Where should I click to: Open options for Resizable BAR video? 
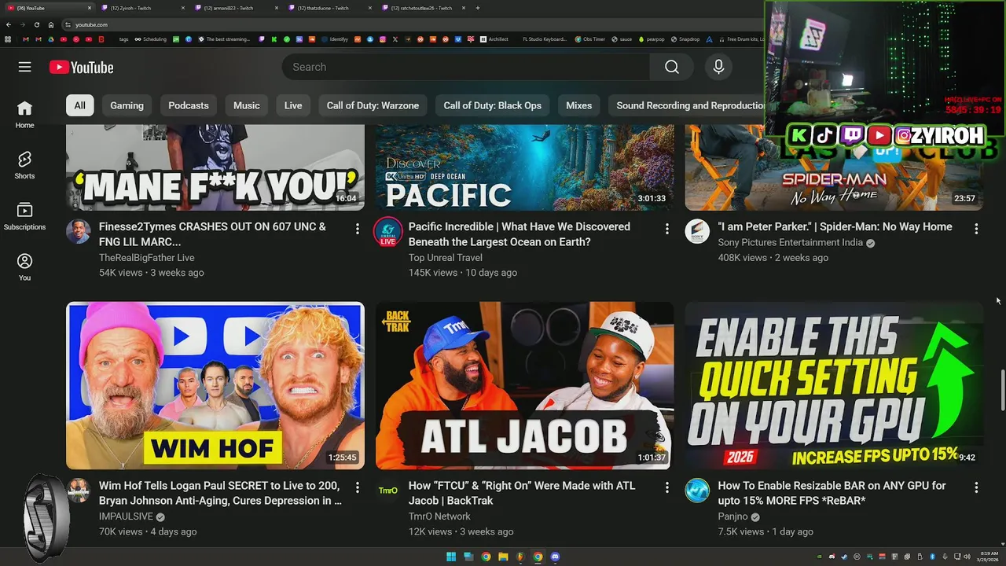(976, 487)
